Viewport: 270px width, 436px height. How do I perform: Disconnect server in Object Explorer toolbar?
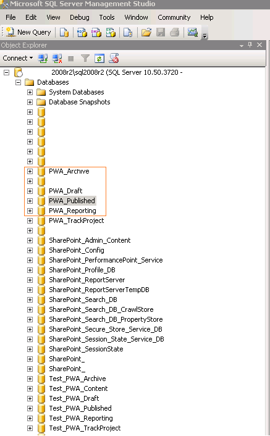click(x=57, y=59)
